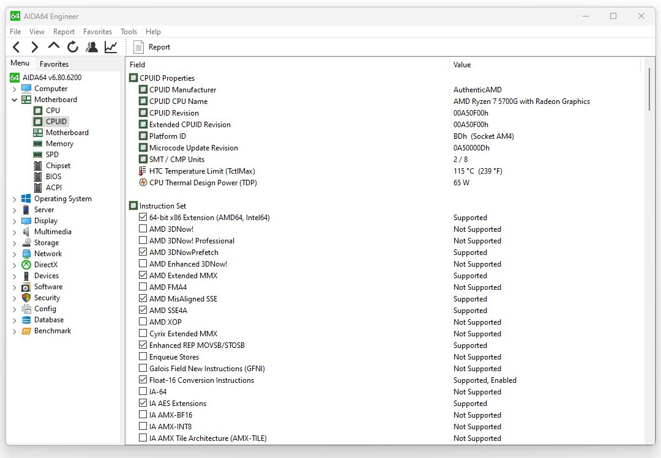Open the File menu
Image resolution: width=661 pixels, height=458 pixels.
tap(15, 32)
